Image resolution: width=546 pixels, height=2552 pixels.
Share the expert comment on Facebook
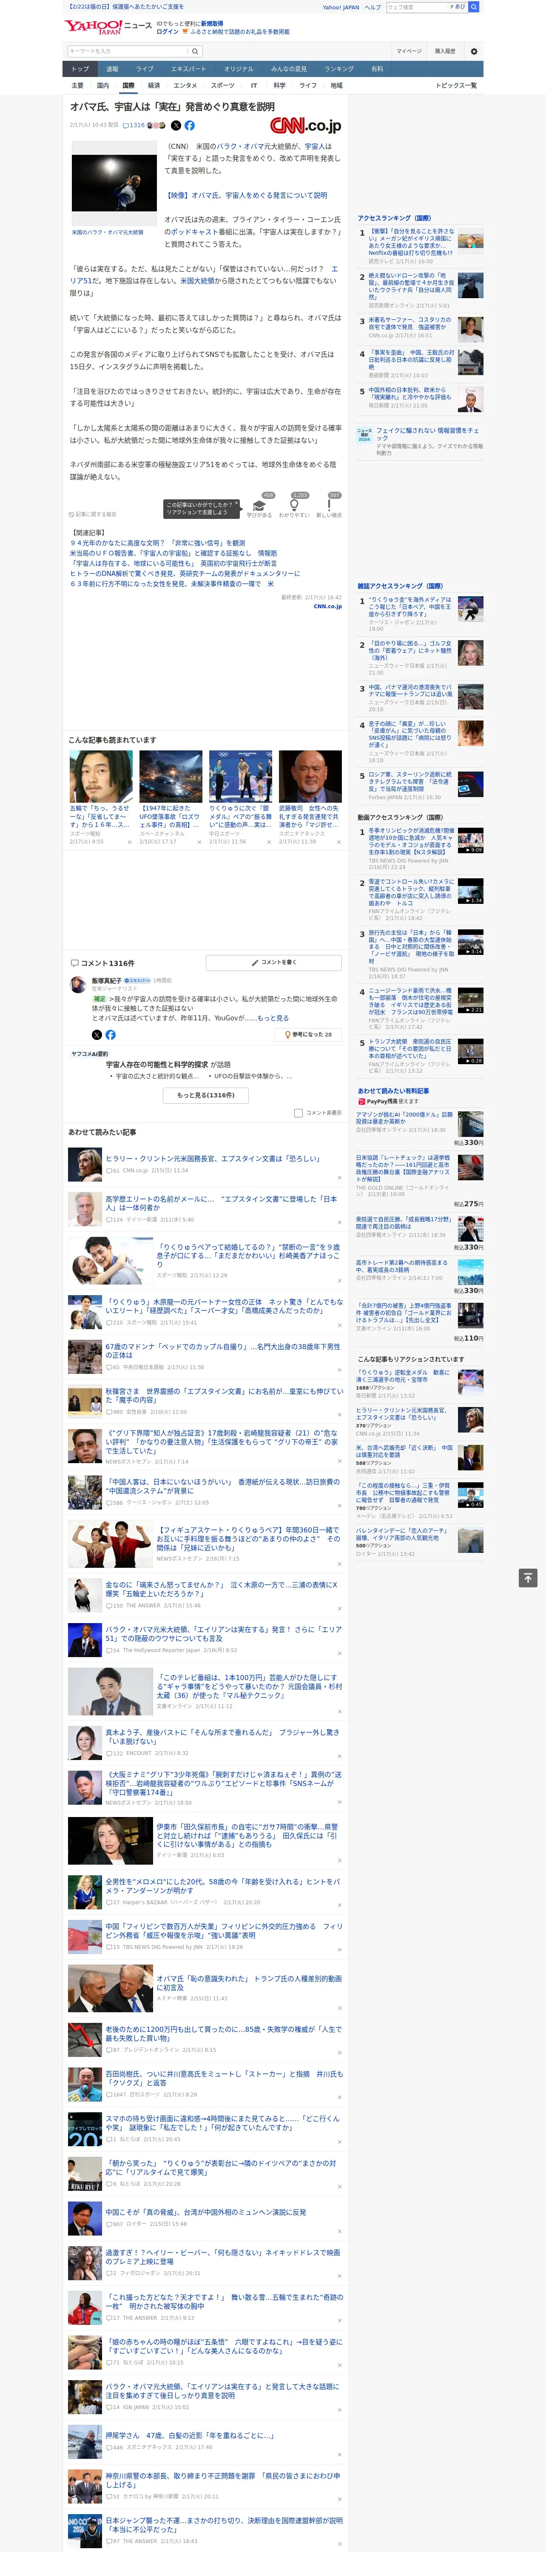tap(110, 1034)
